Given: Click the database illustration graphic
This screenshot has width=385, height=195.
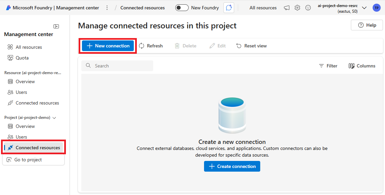Looking at the screenshot, I should (232, 116).
